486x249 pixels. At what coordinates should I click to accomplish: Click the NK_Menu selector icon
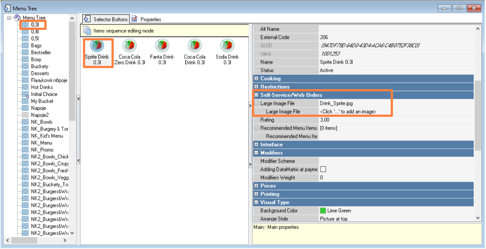(x=25, y=143)
